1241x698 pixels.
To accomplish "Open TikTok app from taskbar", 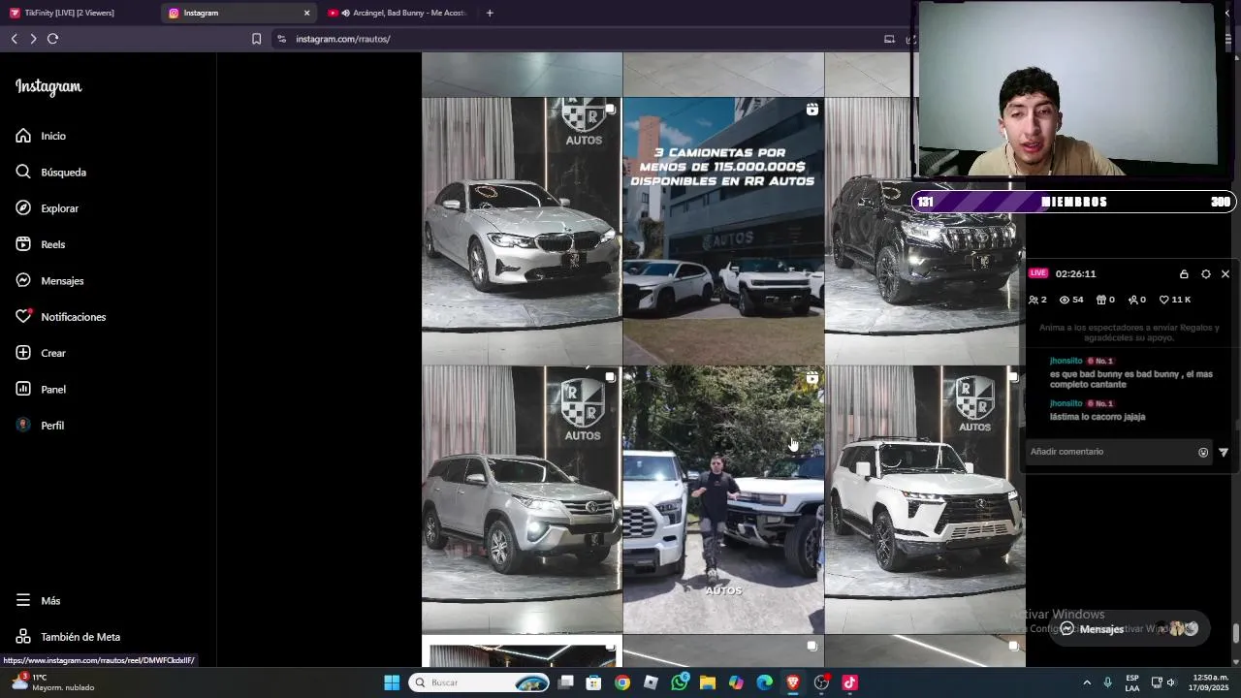I will (850, 682).
